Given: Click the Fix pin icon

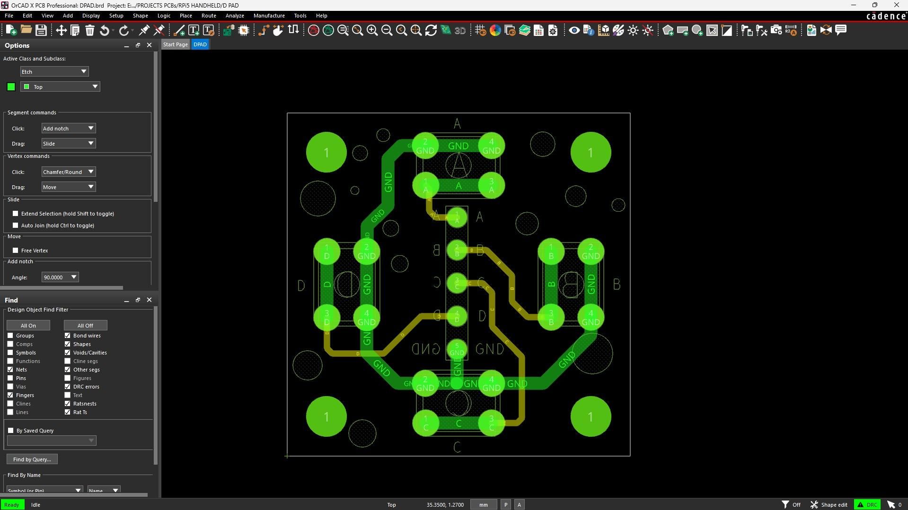Looking at the screenshot, I should pos(144,30).
